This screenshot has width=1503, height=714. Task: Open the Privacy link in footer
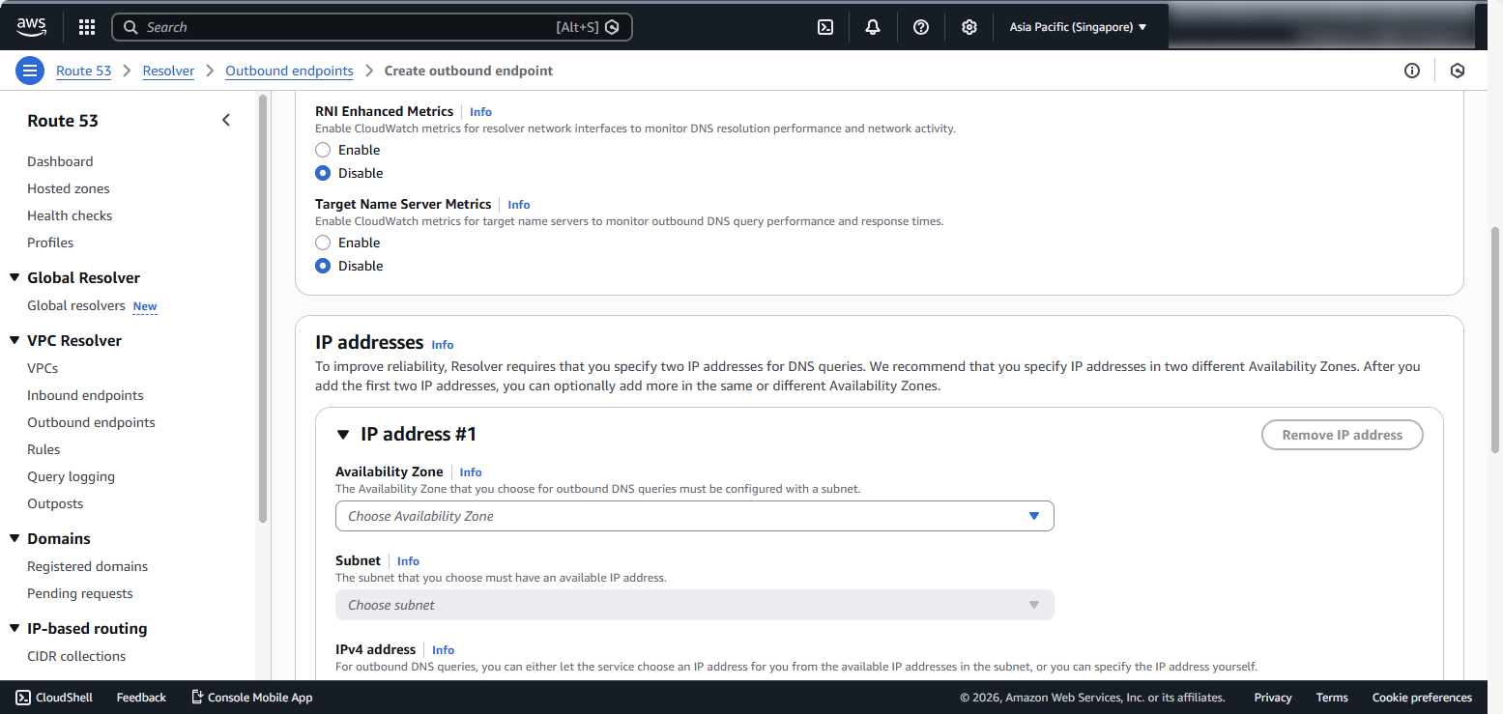point(1273,698)
